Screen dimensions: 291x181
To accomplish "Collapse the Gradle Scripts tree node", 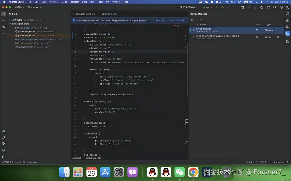I will (x=10, y=24).
